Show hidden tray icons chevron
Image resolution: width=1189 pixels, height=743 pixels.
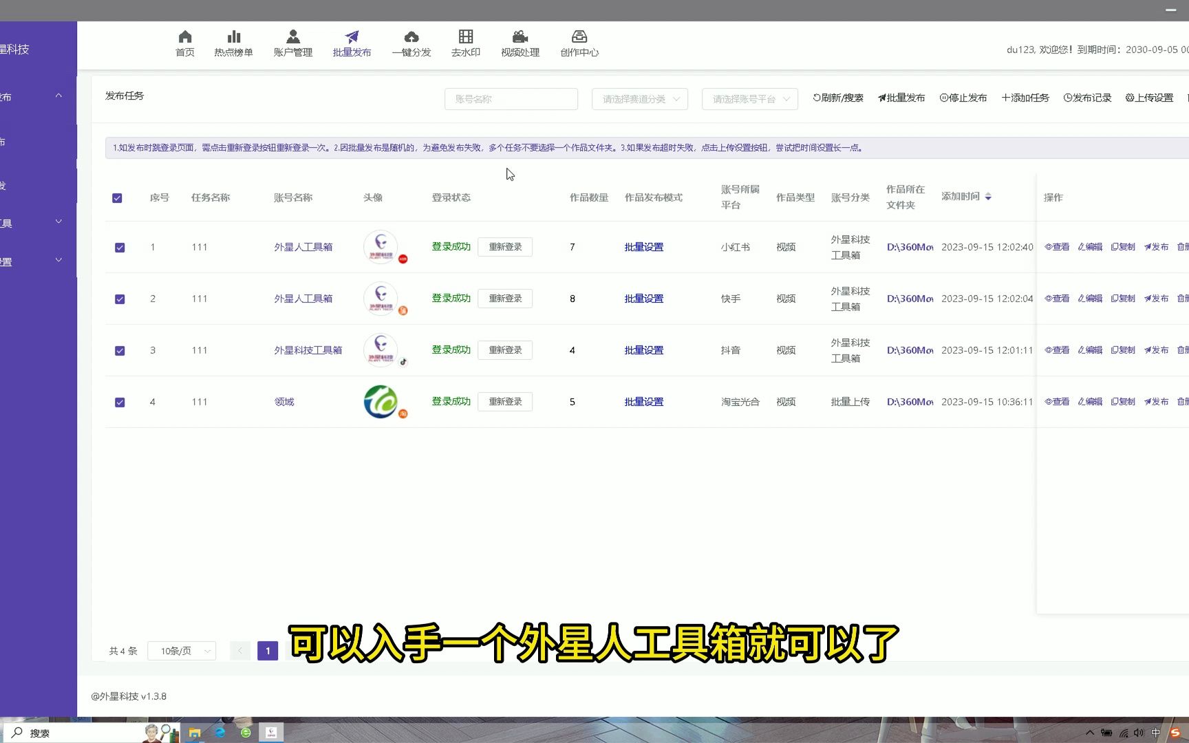[x=1090, y=733]
